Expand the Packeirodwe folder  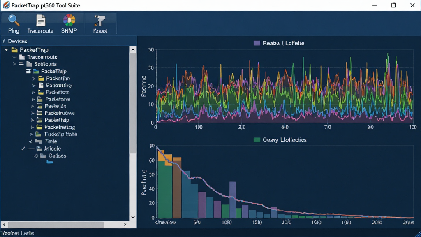tap(32, 113)
